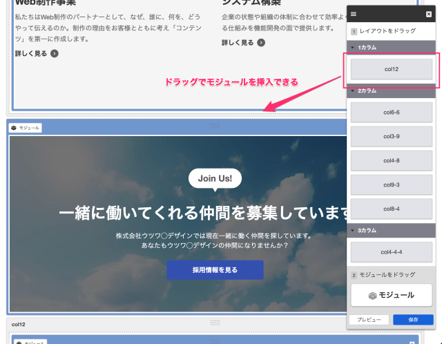Screen dimensions: 442x344
Task: Save the layout with the 保存 button
Action: pyautogui.click(x=413, y=320)
